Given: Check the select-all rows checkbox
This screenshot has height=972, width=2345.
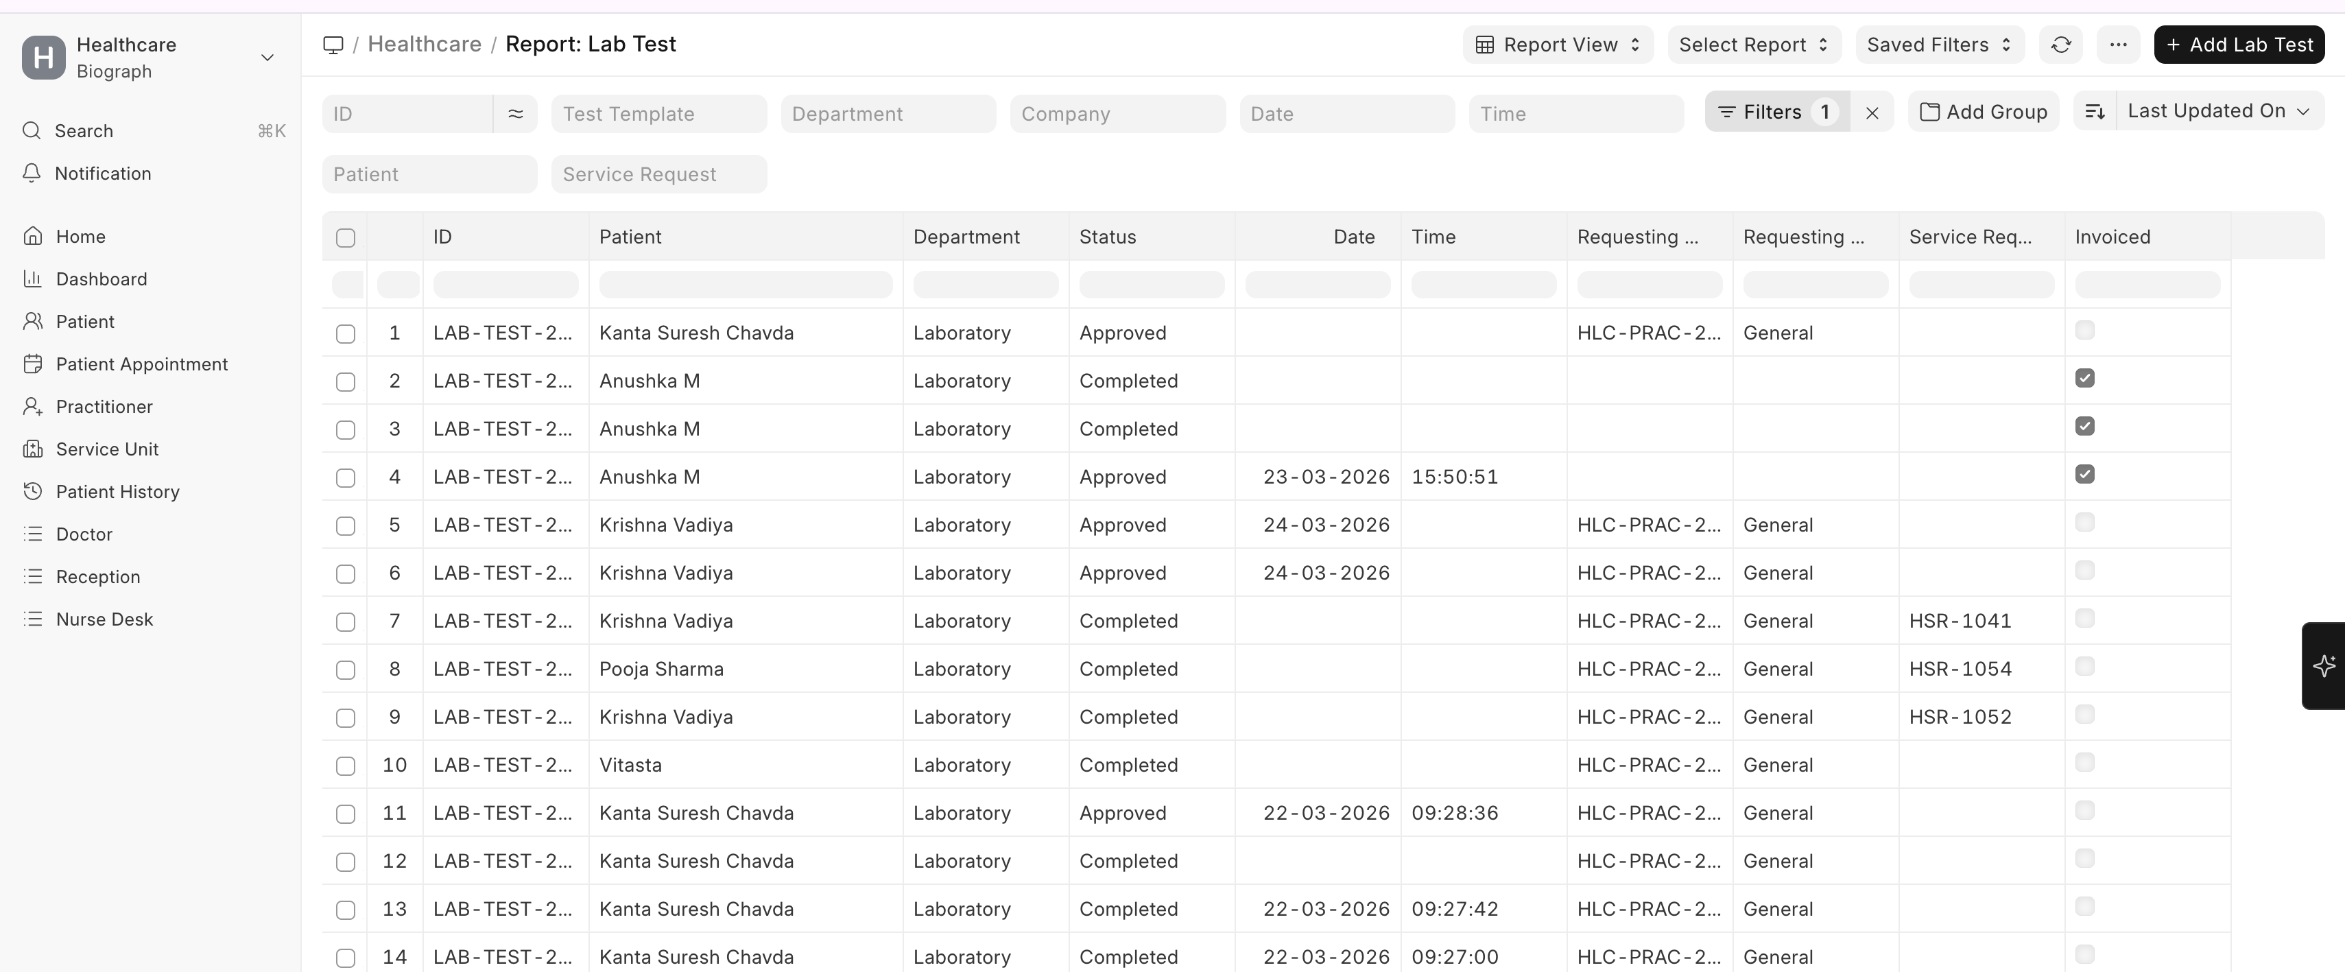Looking at the screenshot, I should 345,237.
